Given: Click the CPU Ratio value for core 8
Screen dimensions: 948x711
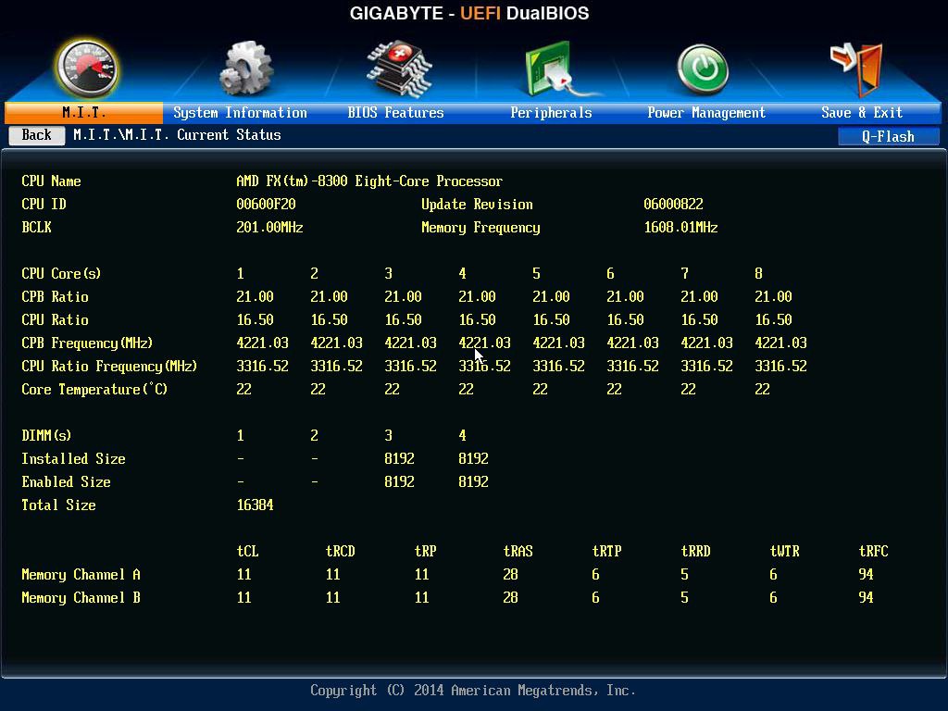Looking at the screenshot, I should pyautogui.click(x=773, y=319).
